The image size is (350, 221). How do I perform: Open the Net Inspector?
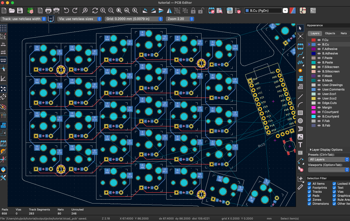pyautogui.click(x=229, y=10)
